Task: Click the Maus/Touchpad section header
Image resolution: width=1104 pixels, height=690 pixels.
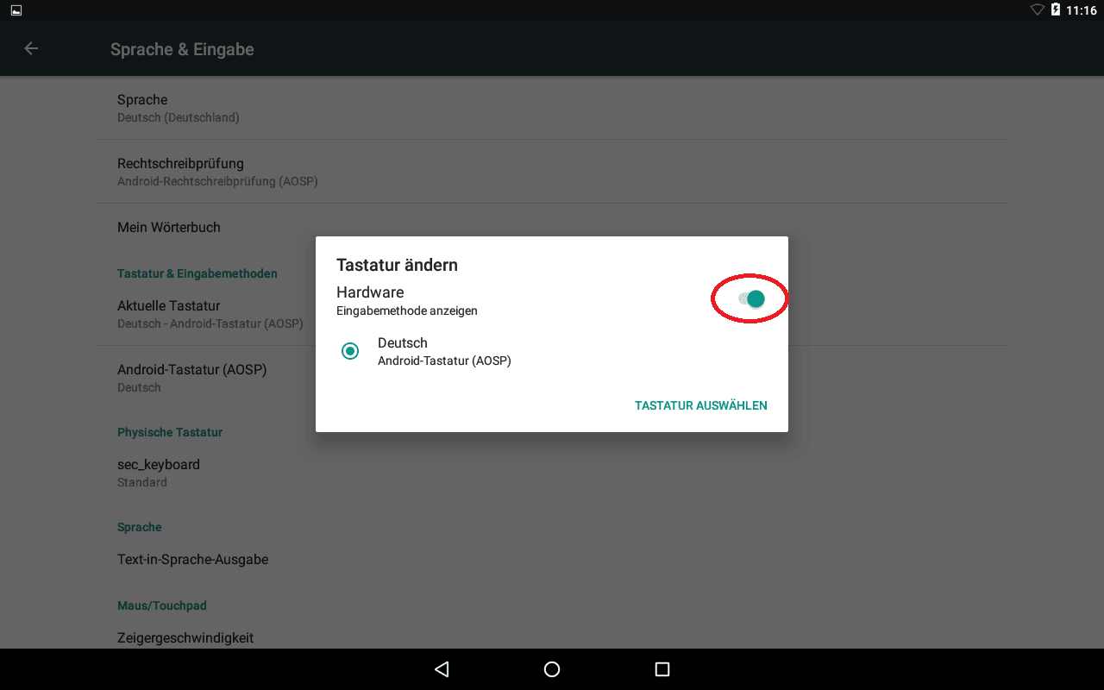Action: [x=162, y=605]
